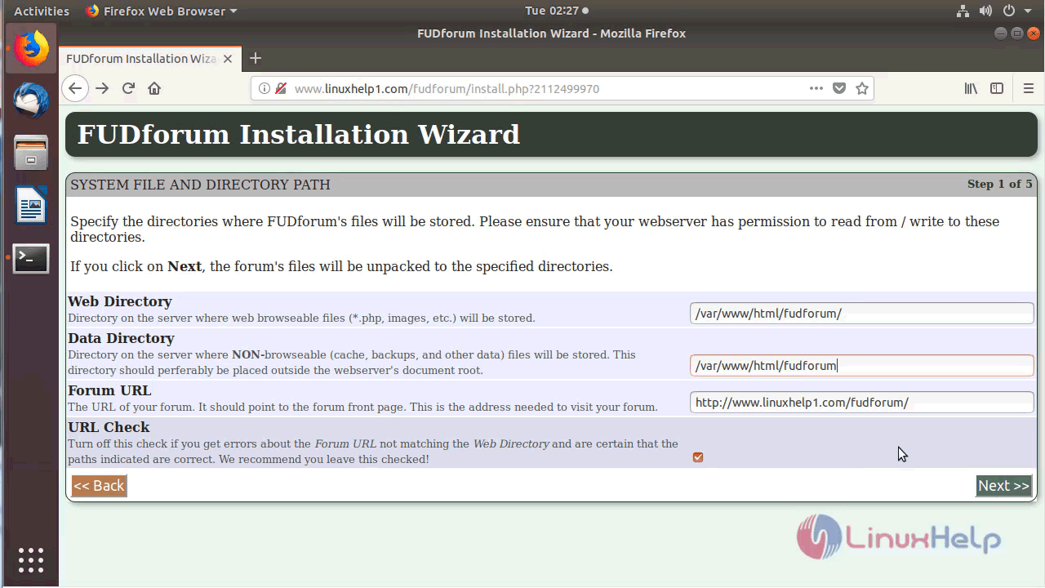1045x588 pixels.
Task: Close the Firefox window
Action: point(1034,33)
